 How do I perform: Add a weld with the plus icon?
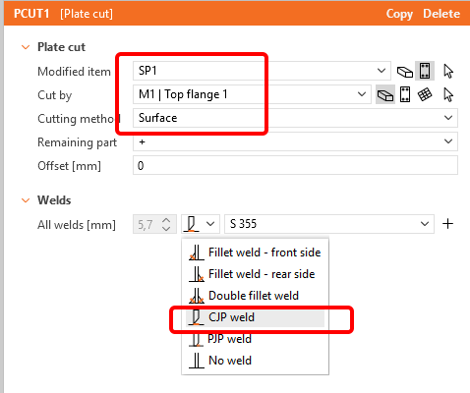click(447, 224)
